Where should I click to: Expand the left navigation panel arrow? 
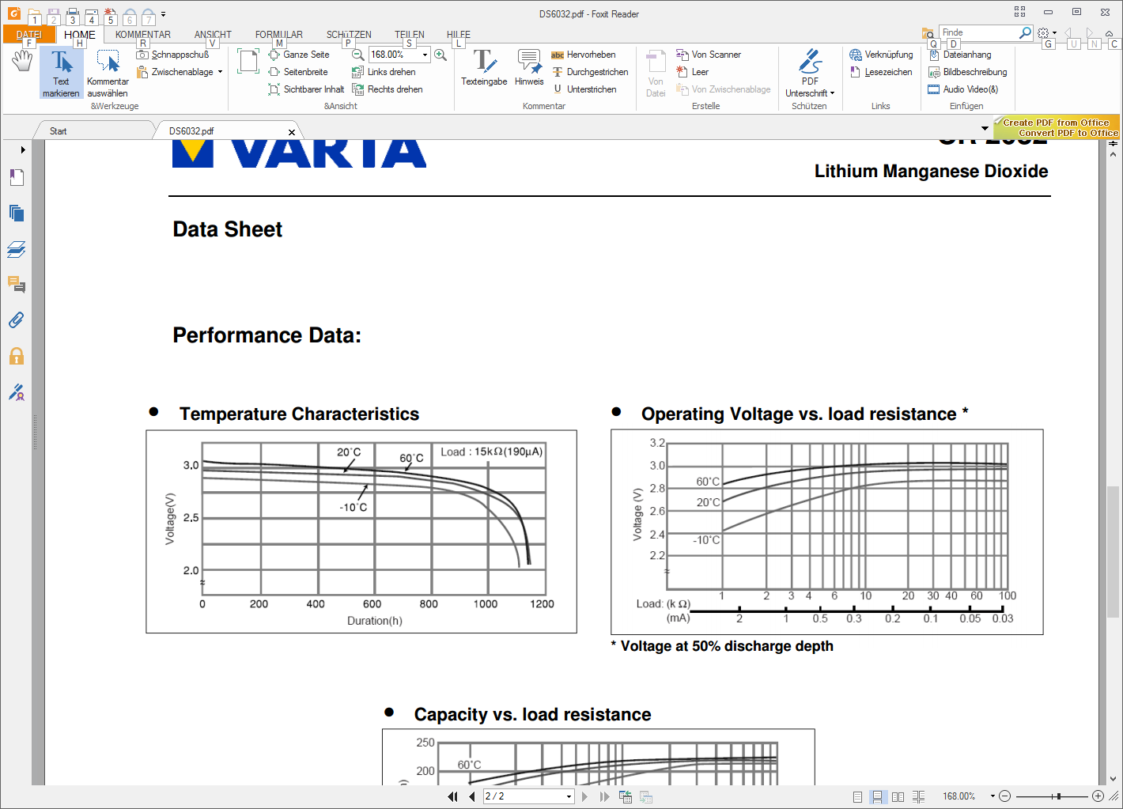(23, 149)
